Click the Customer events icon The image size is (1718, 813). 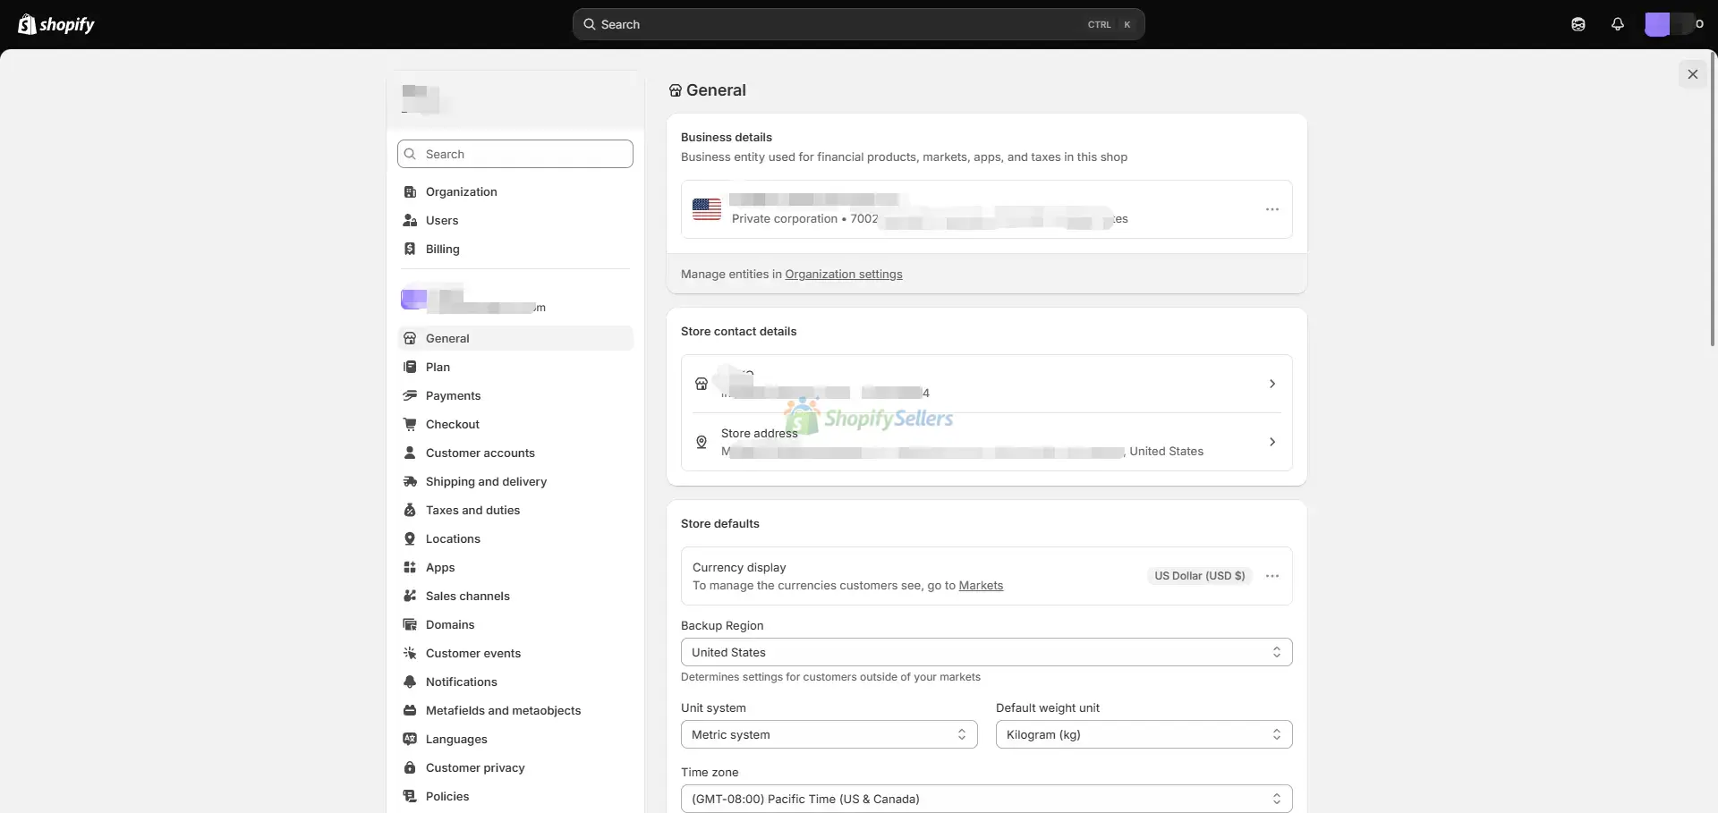coord(410,653)
